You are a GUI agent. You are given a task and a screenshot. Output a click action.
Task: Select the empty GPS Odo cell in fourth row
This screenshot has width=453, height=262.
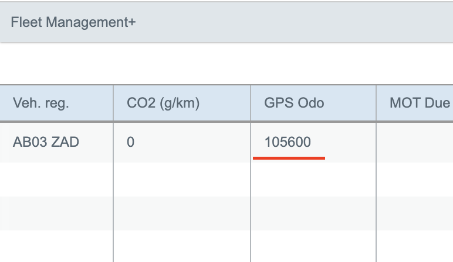[313, 246]
